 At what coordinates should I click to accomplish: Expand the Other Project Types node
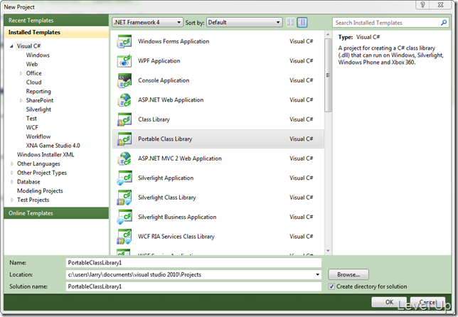point(12,173)
